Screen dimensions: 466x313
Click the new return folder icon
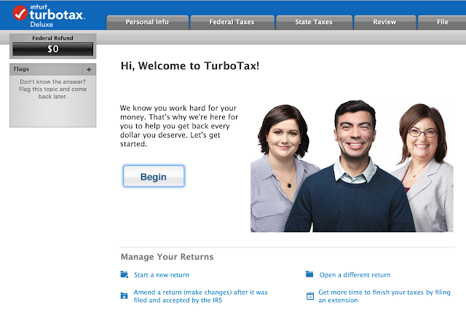125,274
